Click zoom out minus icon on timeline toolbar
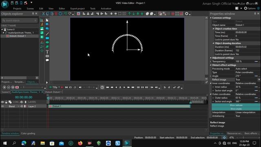The width and height of the screenshot is (261, 147). click(x=9, y=87)
